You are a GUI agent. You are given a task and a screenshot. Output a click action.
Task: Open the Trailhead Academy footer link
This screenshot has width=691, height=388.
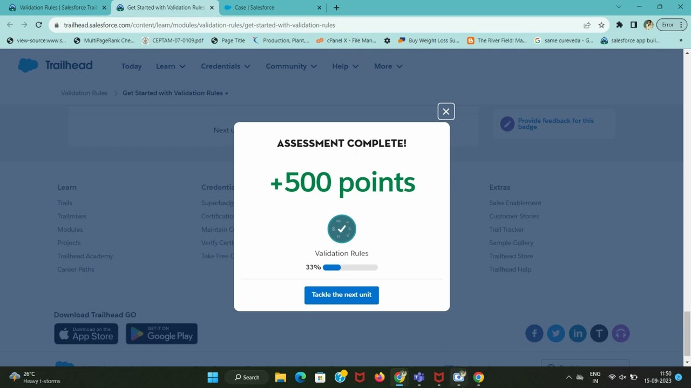(x=85, y=256)
